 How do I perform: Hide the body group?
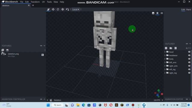coord(189,59)
